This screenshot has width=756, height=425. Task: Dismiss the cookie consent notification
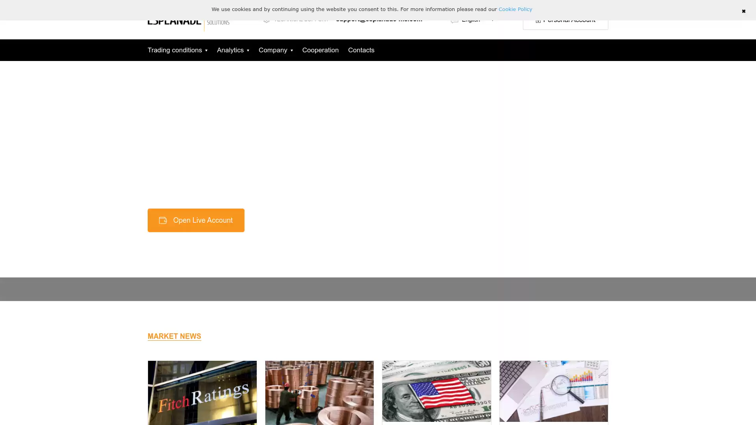[743, 11]
